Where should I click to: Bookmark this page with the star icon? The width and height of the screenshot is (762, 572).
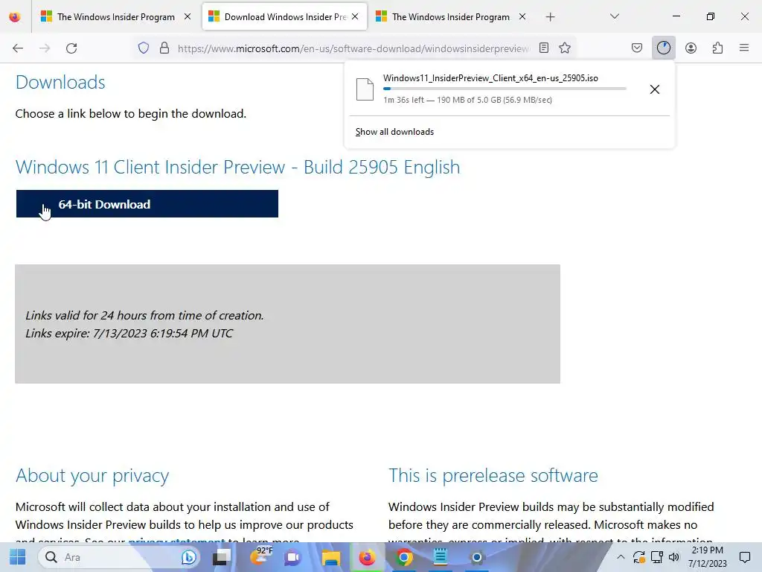[x=565, y=48]
